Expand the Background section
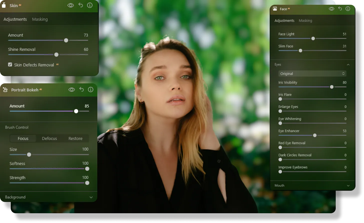This screenshot has width=364, height=223. click(91, 197)
